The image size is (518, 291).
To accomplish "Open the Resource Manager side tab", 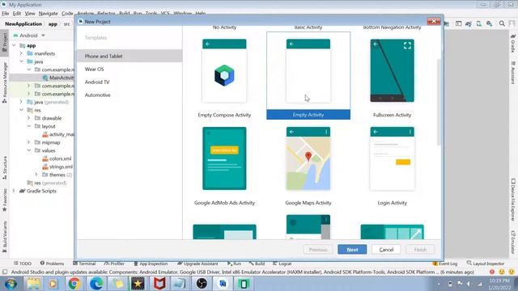I will (5, 82).
